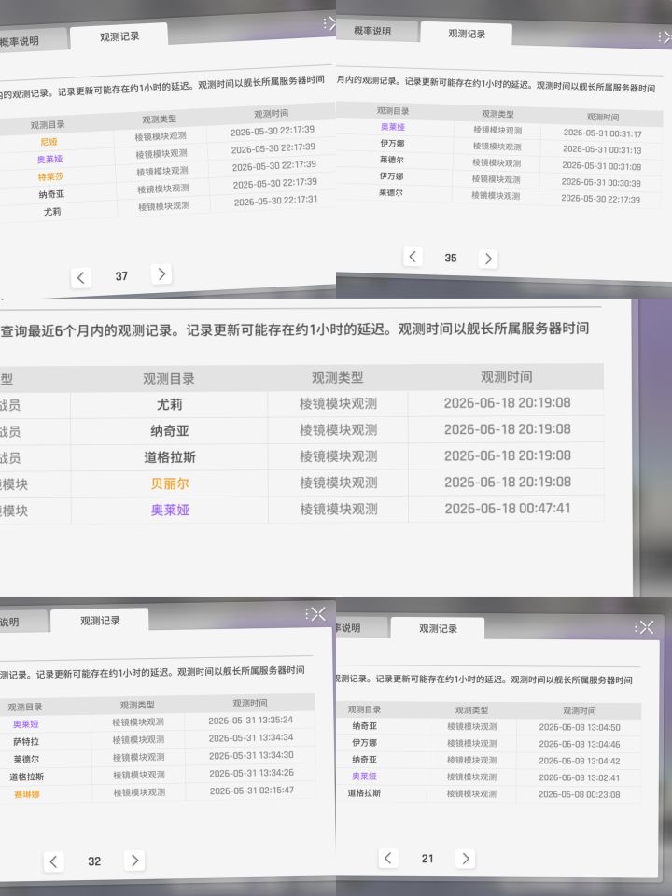
Task: Select timestamp 2026-05-31 13:35:24
Action: (251, 721)
